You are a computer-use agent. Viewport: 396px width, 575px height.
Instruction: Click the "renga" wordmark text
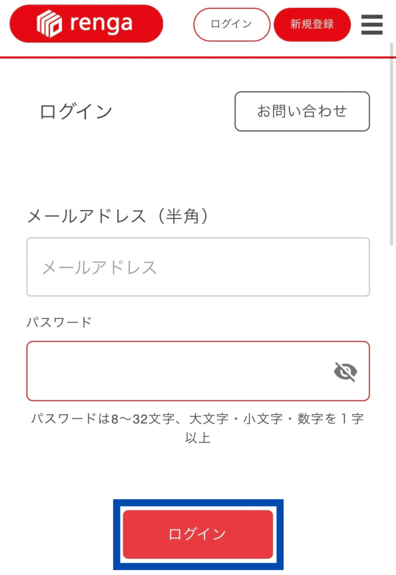click(102, 23)
